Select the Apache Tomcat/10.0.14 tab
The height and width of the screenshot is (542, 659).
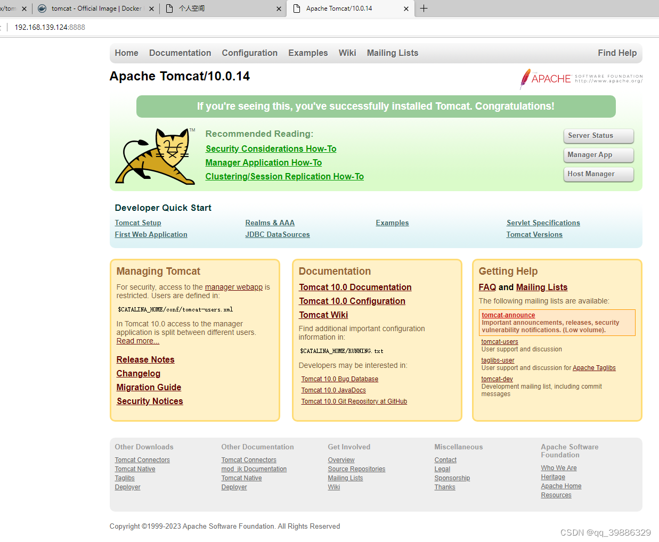point(351,9)
